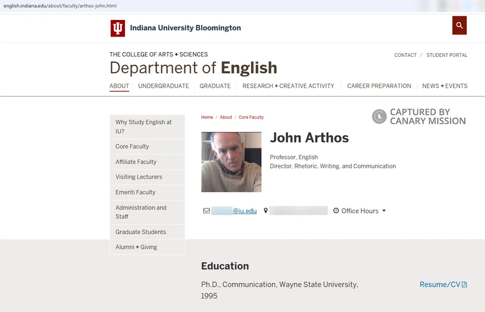Click The College of Arts + Sciences link
The image size is (485, 312).
tap(159, 55)
